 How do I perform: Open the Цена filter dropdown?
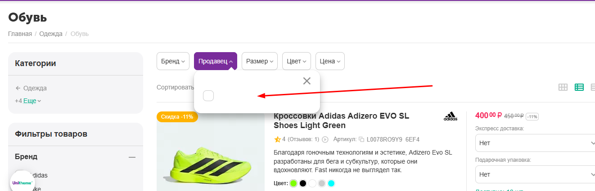point(330,61)
